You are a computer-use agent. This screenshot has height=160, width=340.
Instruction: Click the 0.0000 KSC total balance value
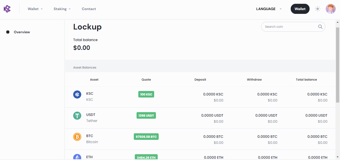point(317,94)
